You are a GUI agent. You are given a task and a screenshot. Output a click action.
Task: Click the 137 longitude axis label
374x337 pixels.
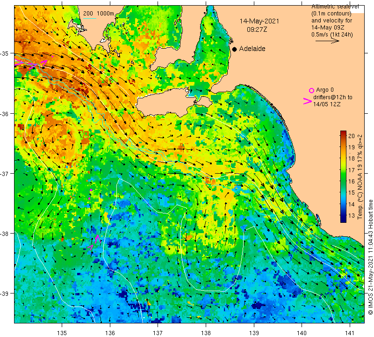click(158, 333)
